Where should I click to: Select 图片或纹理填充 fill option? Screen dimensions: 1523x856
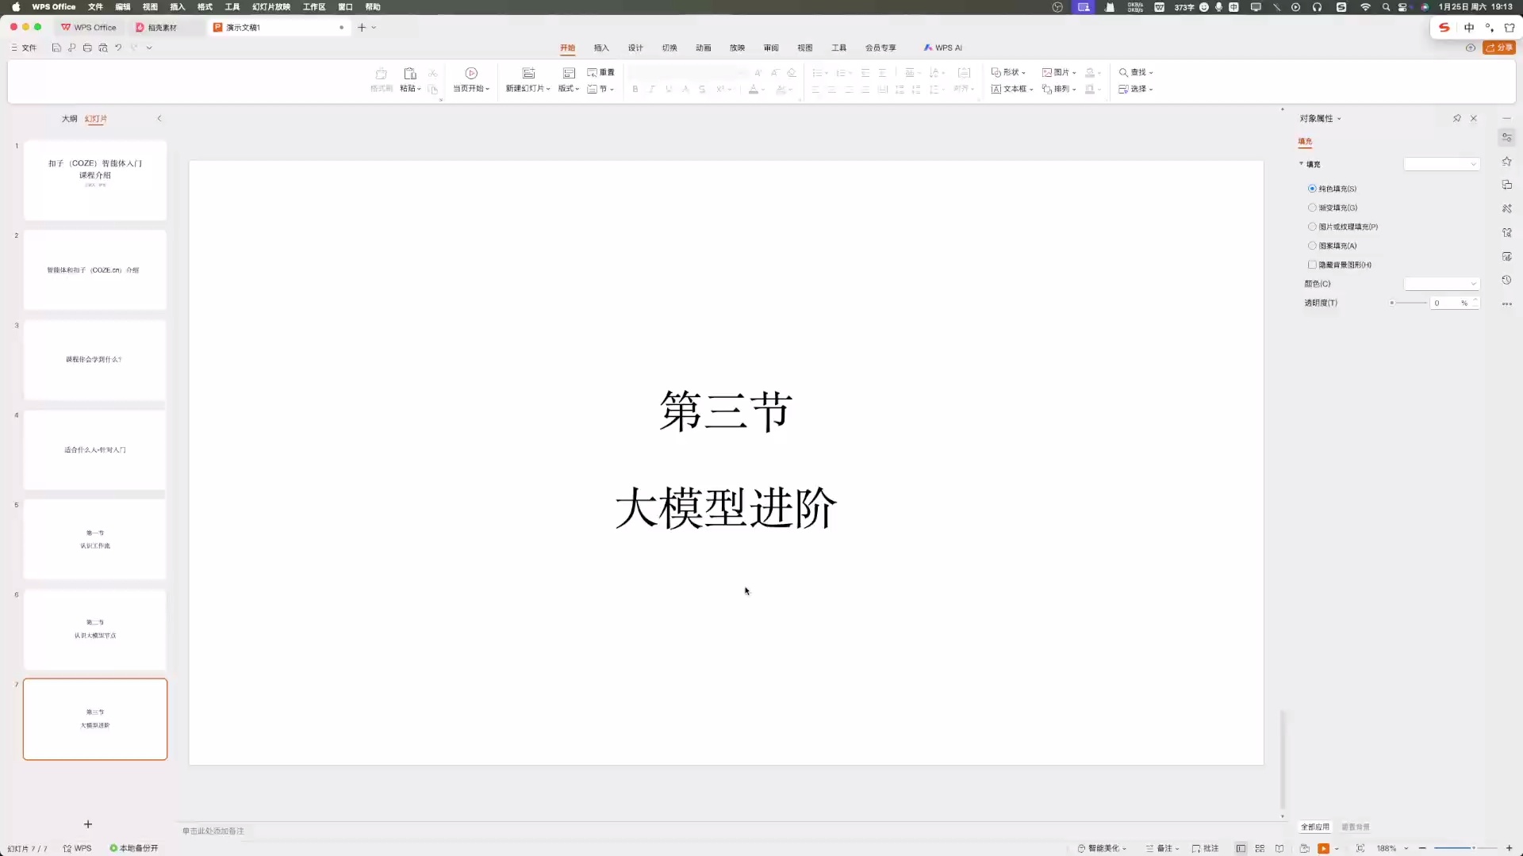click(x=1312, y=227)
